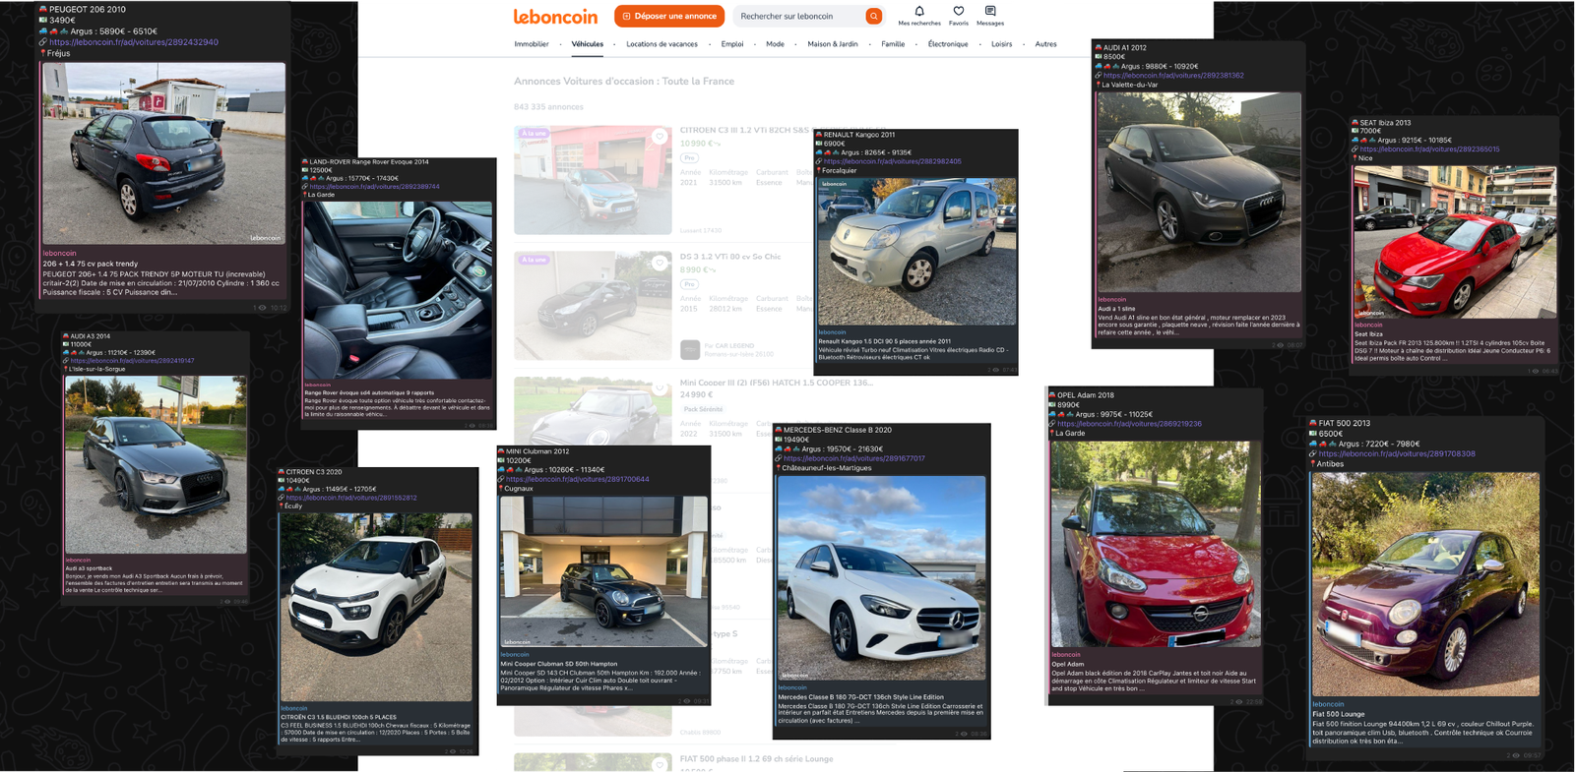
Task: Open the silver Renault Kangoo photo
Action: click(x=917, y=251)
